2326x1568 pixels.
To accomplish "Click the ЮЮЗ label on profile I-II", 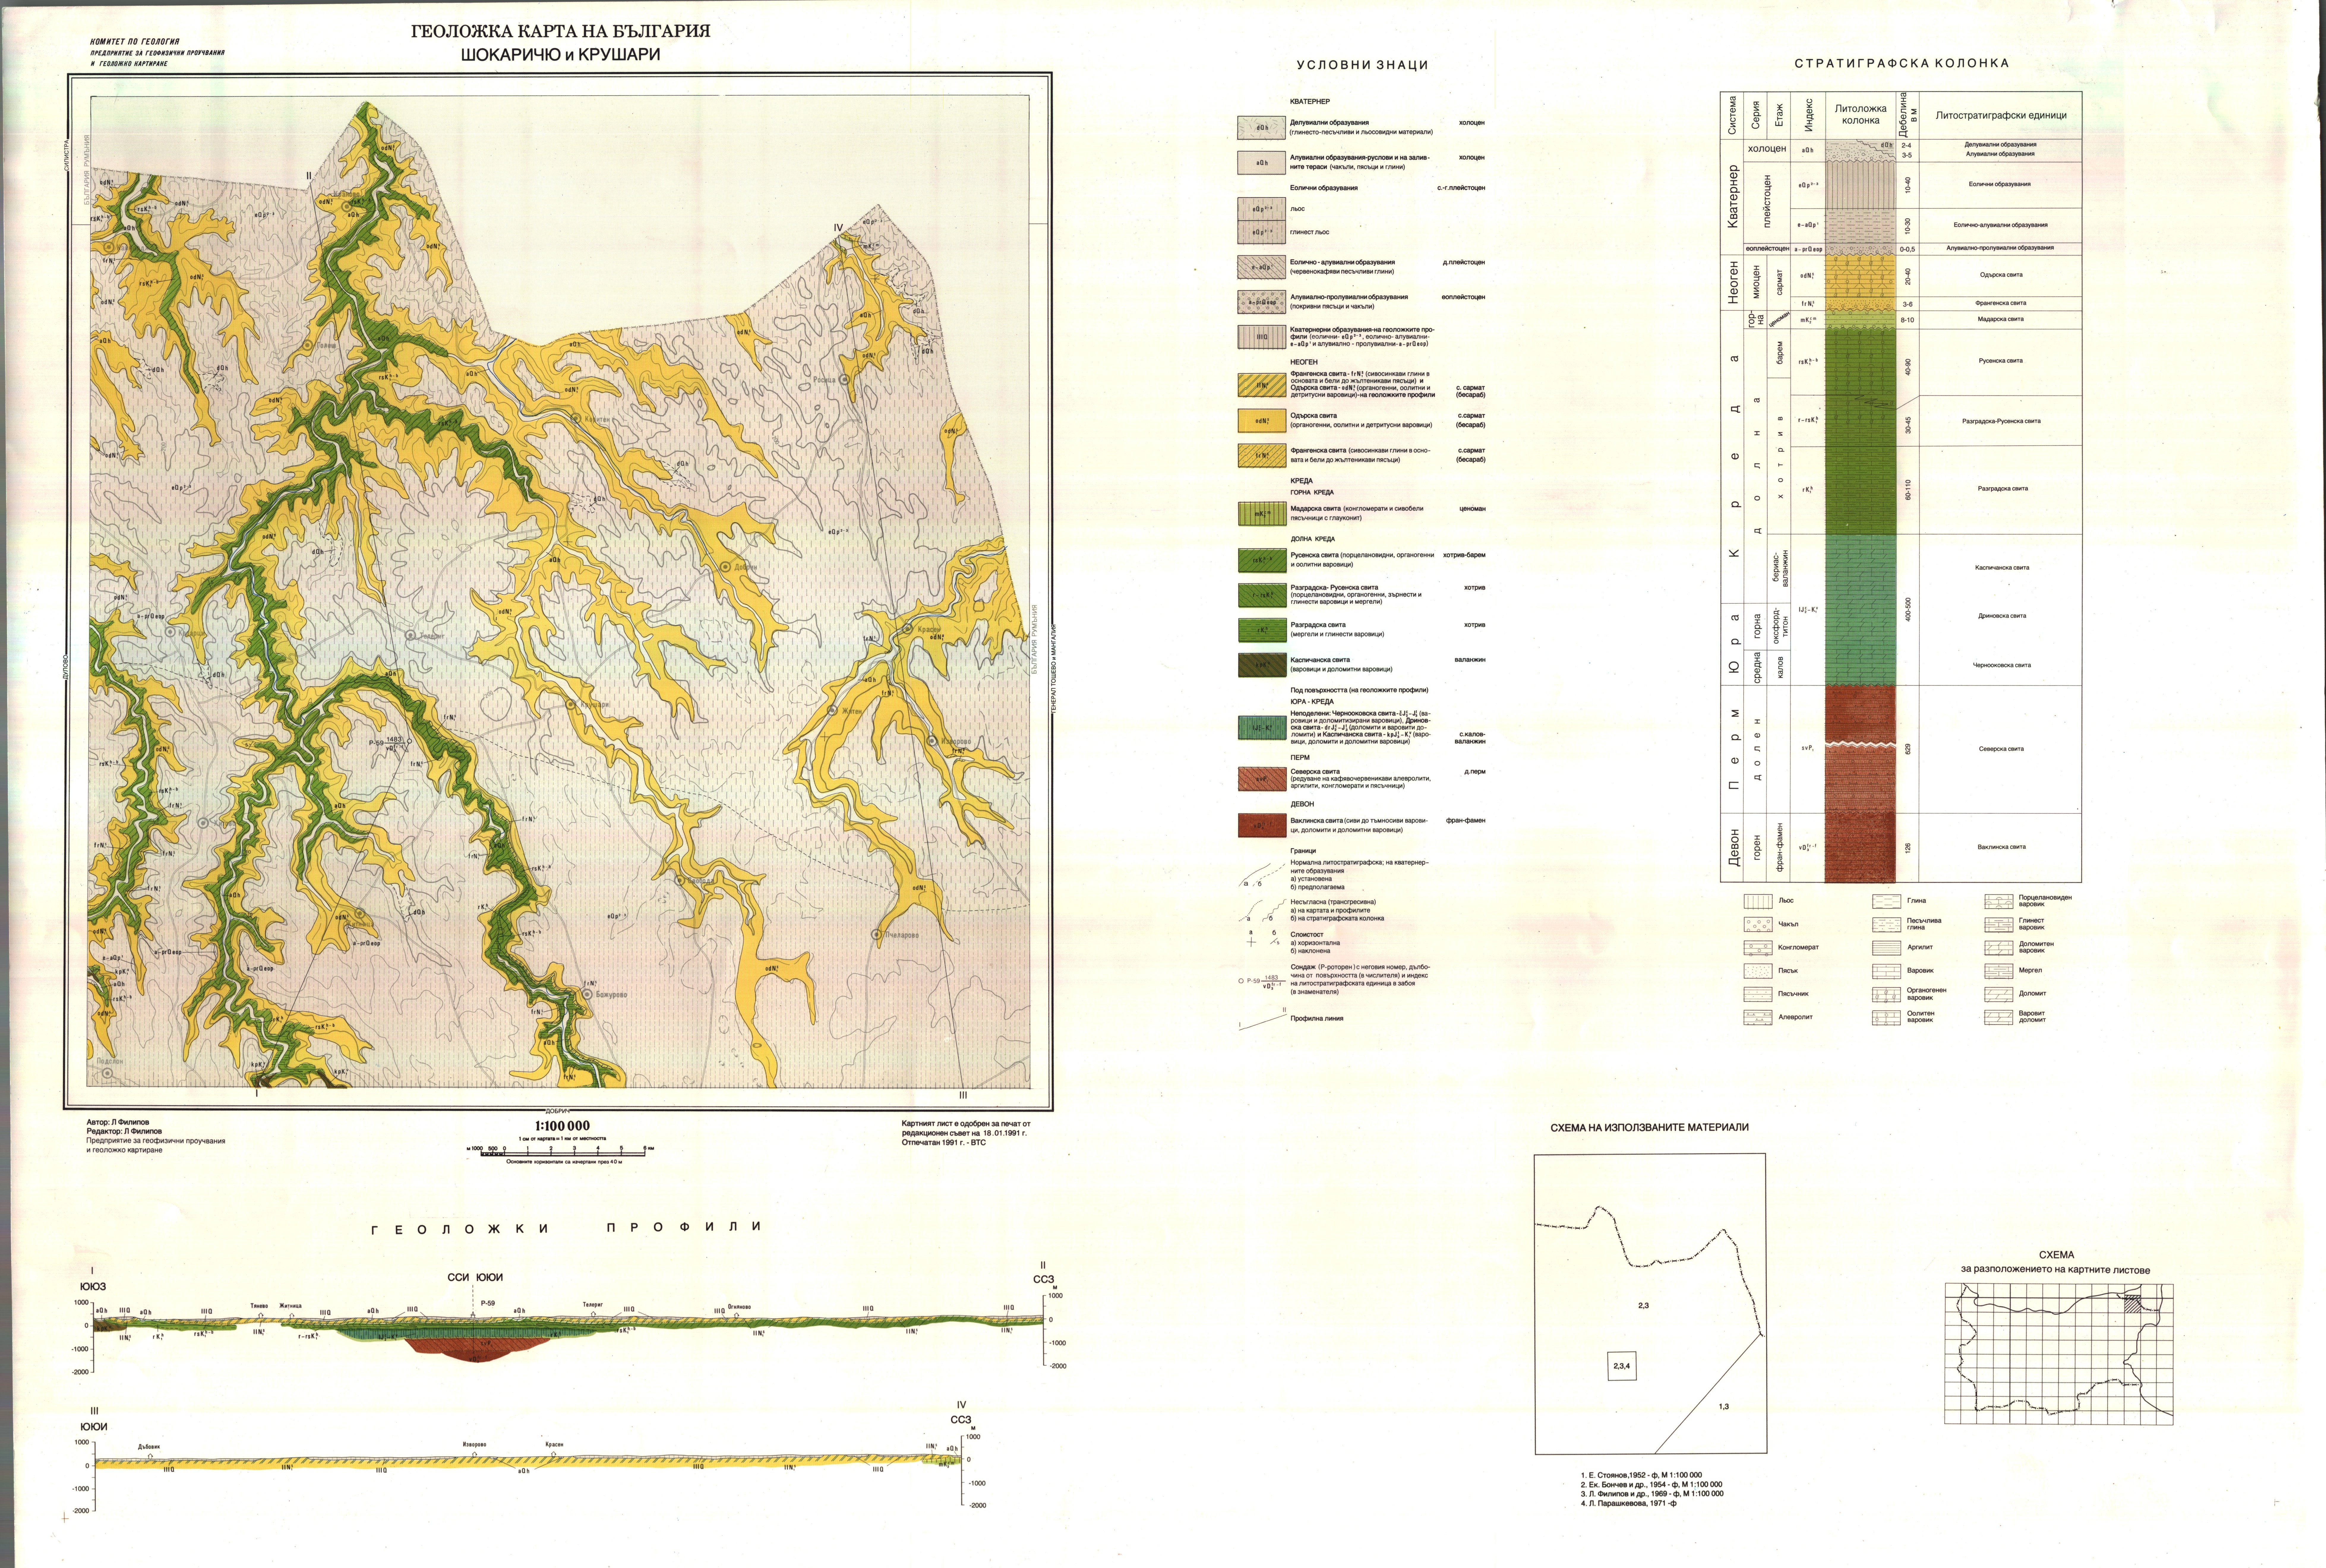I will tap(93, 1287).
